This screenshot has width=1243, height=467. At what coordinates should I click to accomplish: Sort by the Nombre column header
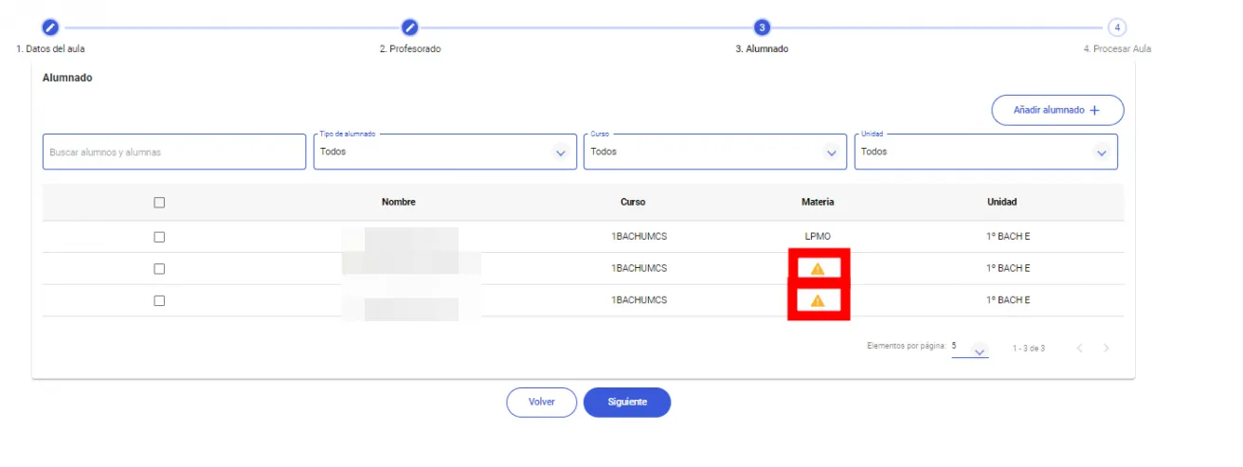398,203
